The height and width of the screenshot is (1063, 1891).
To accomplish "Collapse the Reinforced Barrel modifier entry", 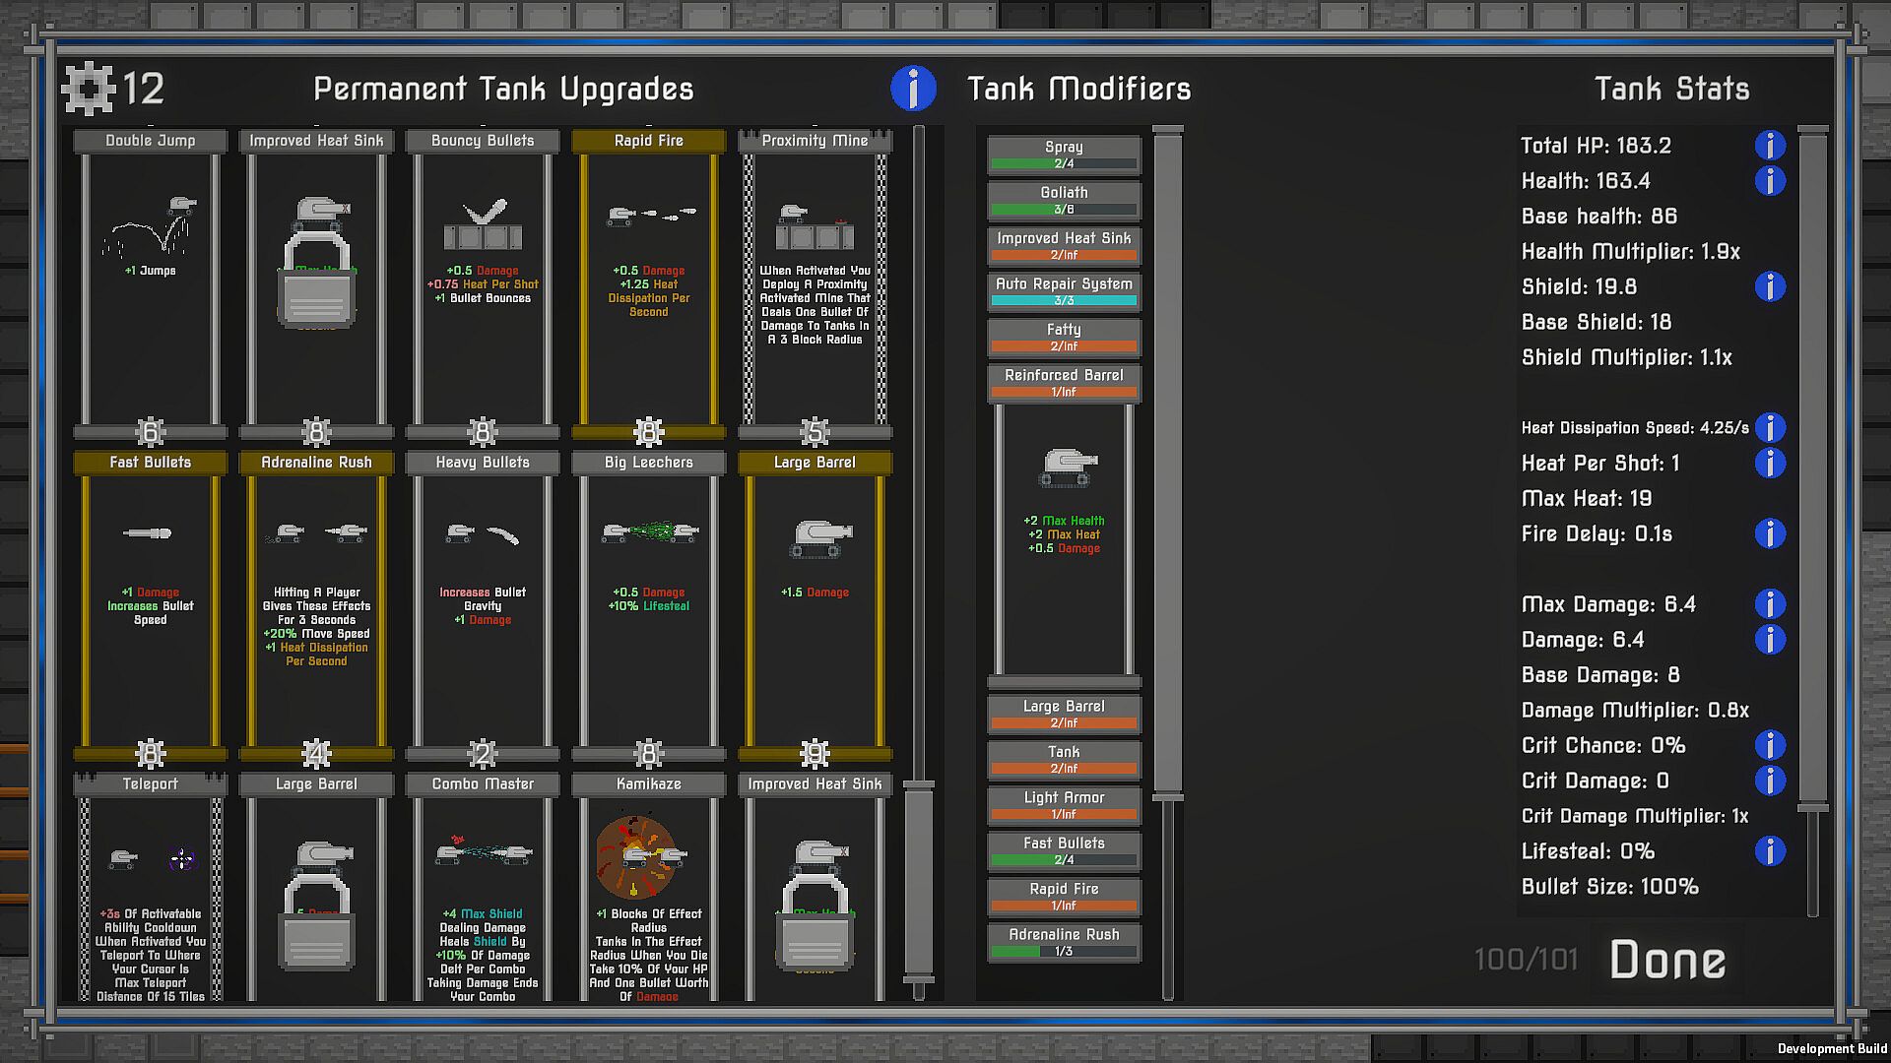I will [1064, 382].
